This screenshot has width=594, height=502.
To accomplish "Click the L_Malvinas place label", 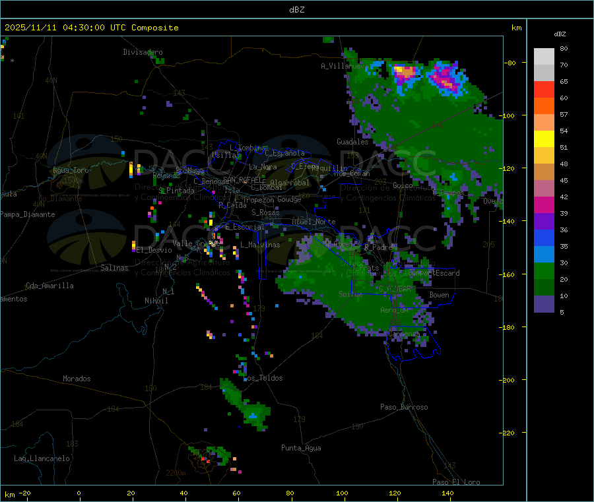I will 260,245.
